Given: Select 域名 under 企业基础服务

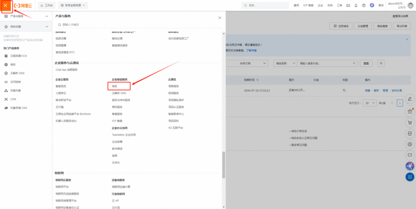Looking at the screenshot, I should tap(115, 86).
